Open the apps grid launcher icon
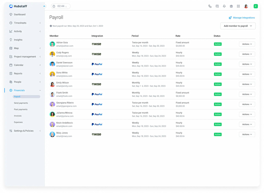264x193 pixels. pyautogui.click(x=238, y=6)
